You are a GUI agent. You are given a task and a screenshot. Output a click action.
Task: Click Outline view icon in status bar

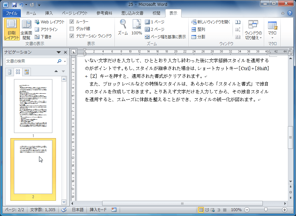(x=219, y=210)
